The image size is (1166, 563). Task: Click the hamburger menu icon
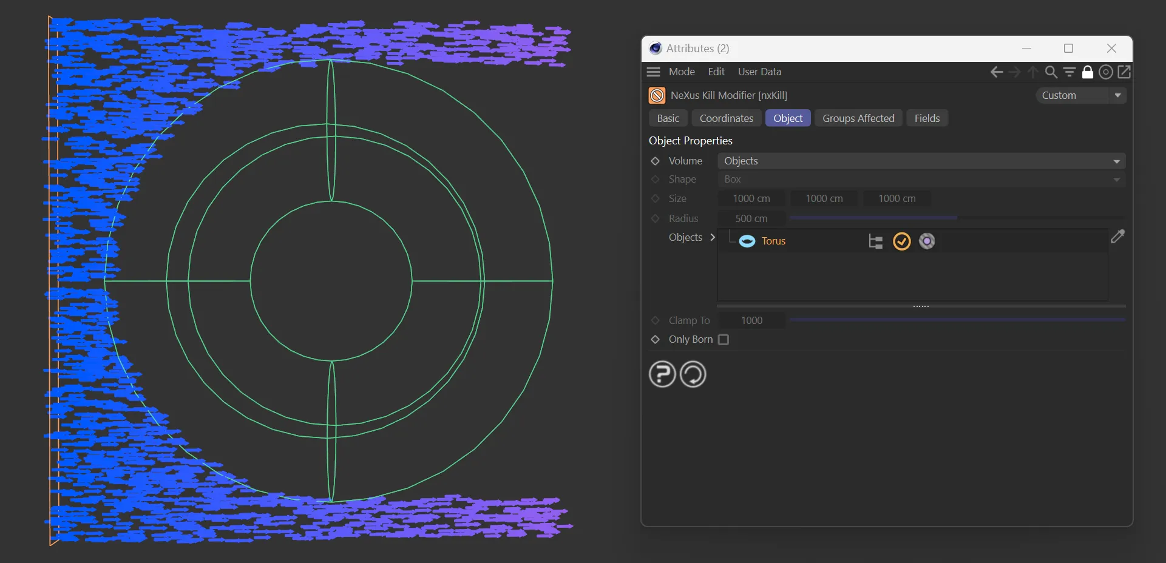[653, 72]
